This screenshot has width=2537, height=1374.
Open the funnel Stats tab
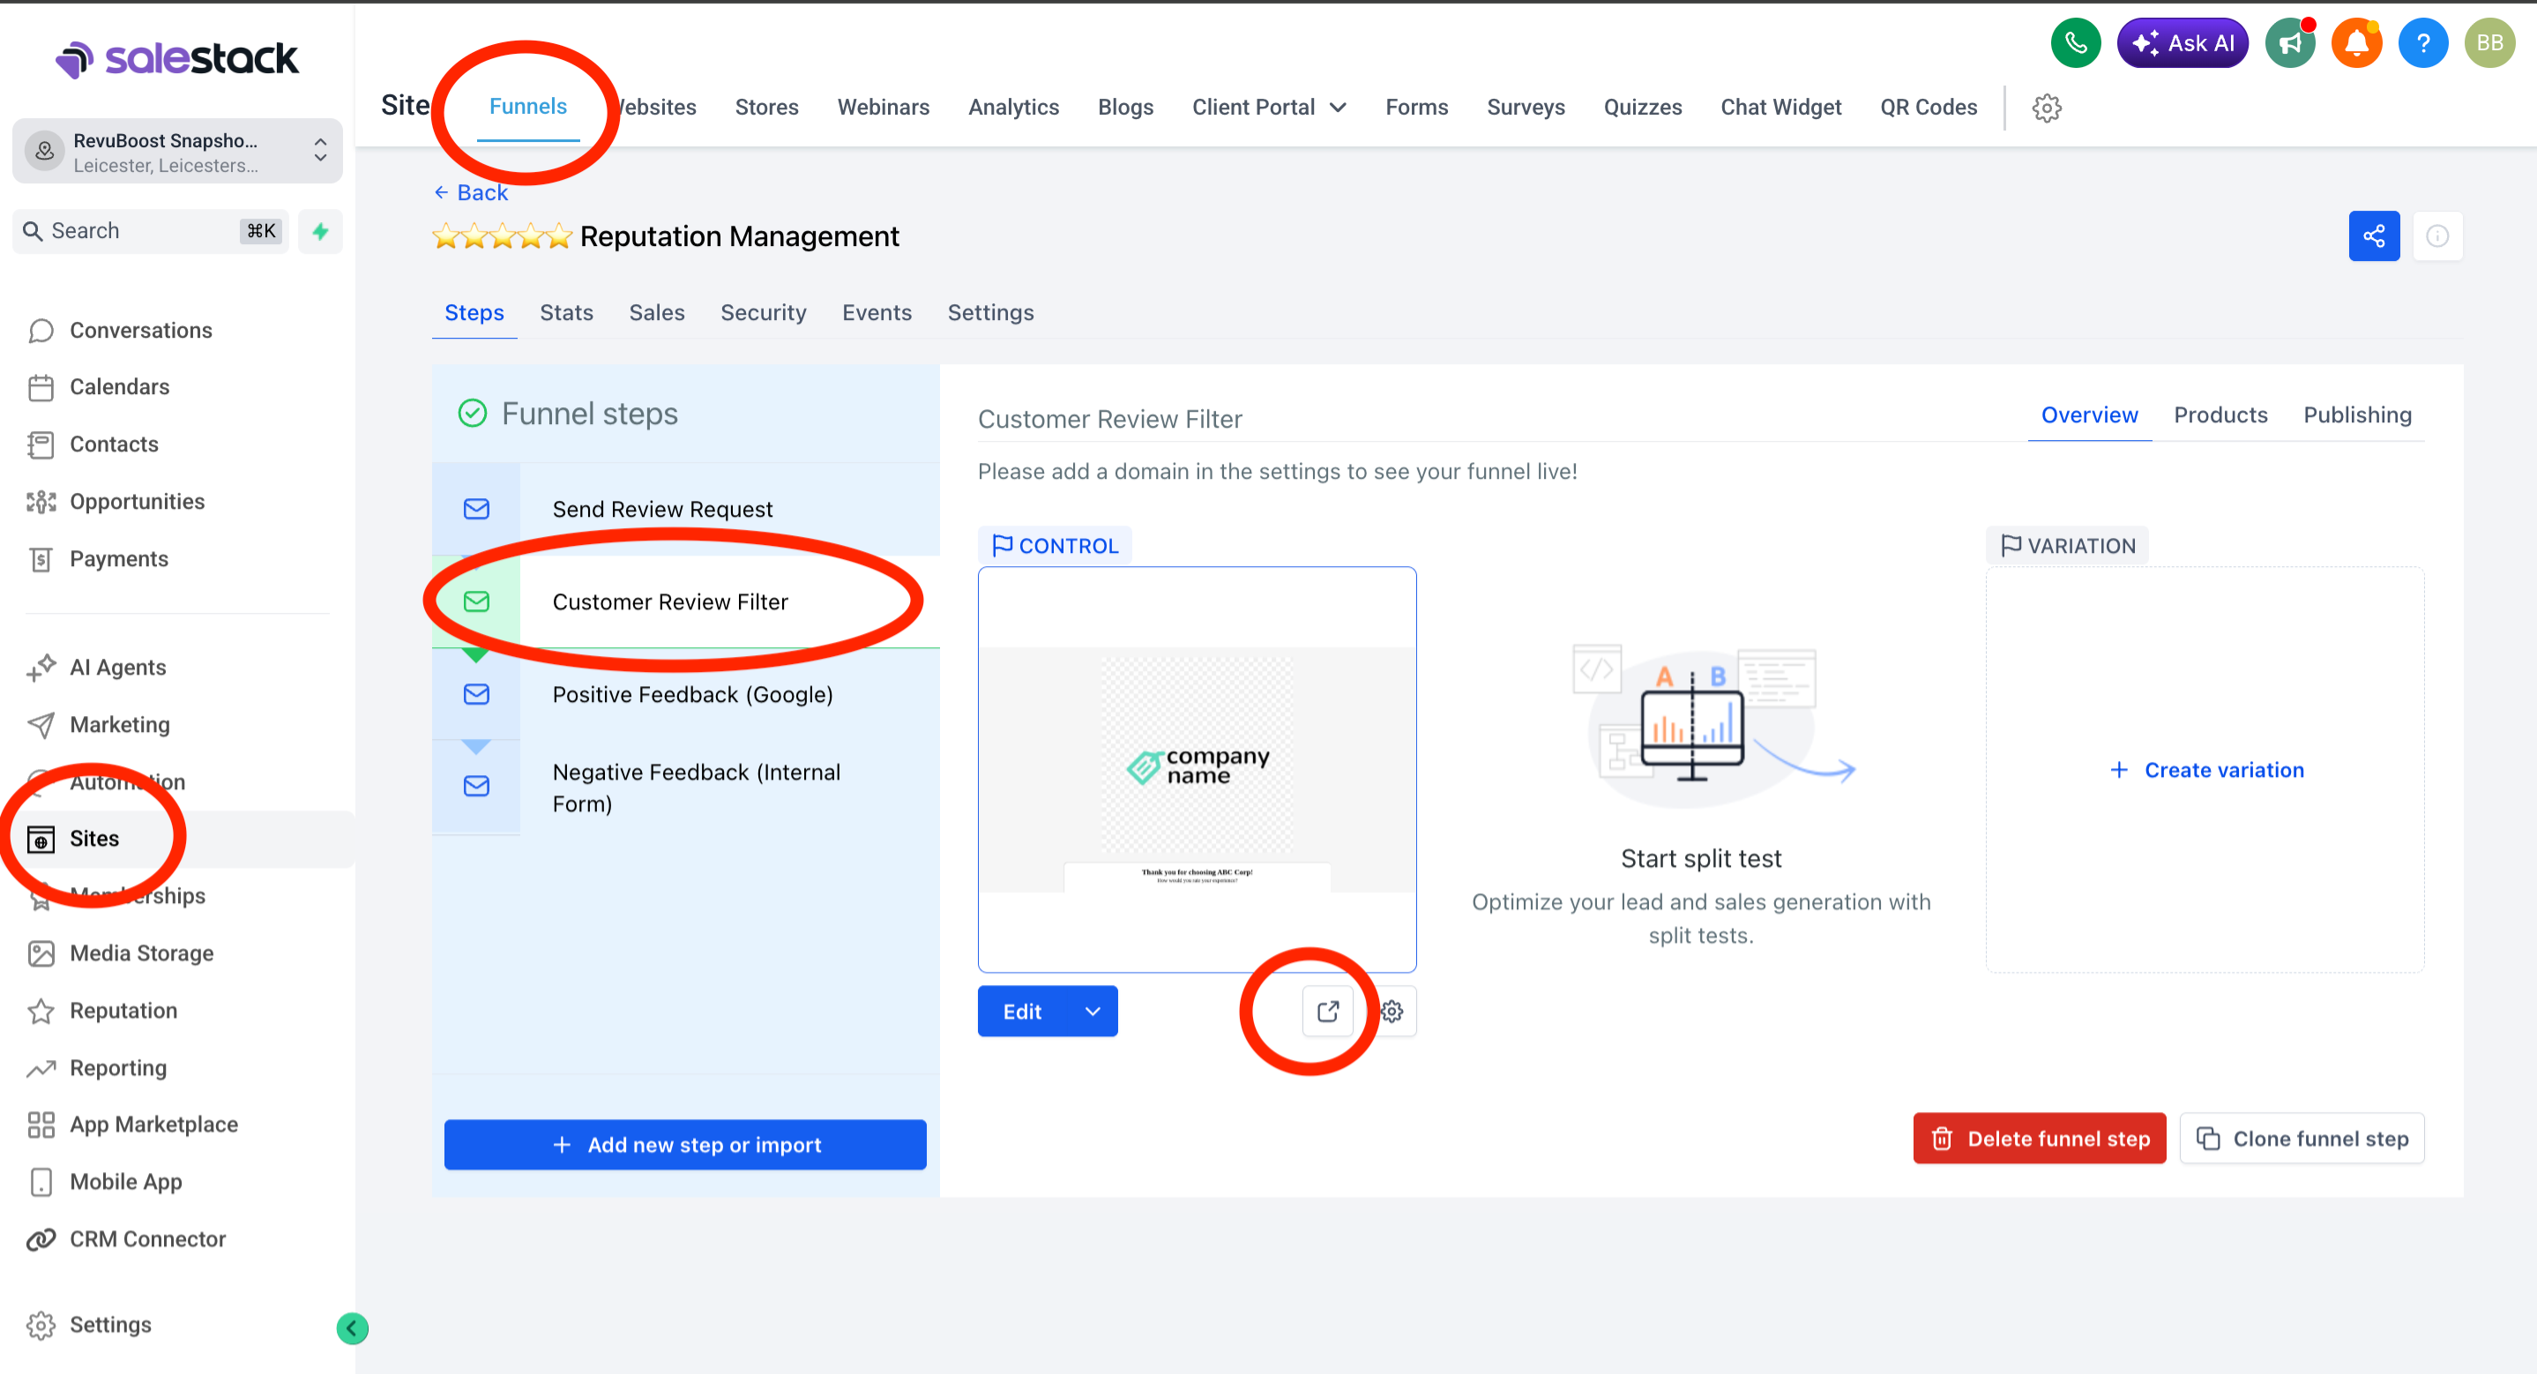point(566,313)
